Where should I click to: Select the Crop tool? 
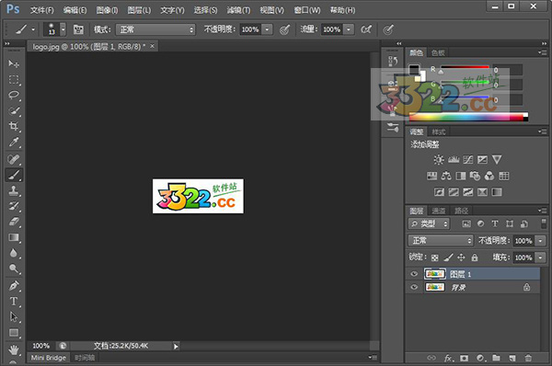tap(14, 126)
